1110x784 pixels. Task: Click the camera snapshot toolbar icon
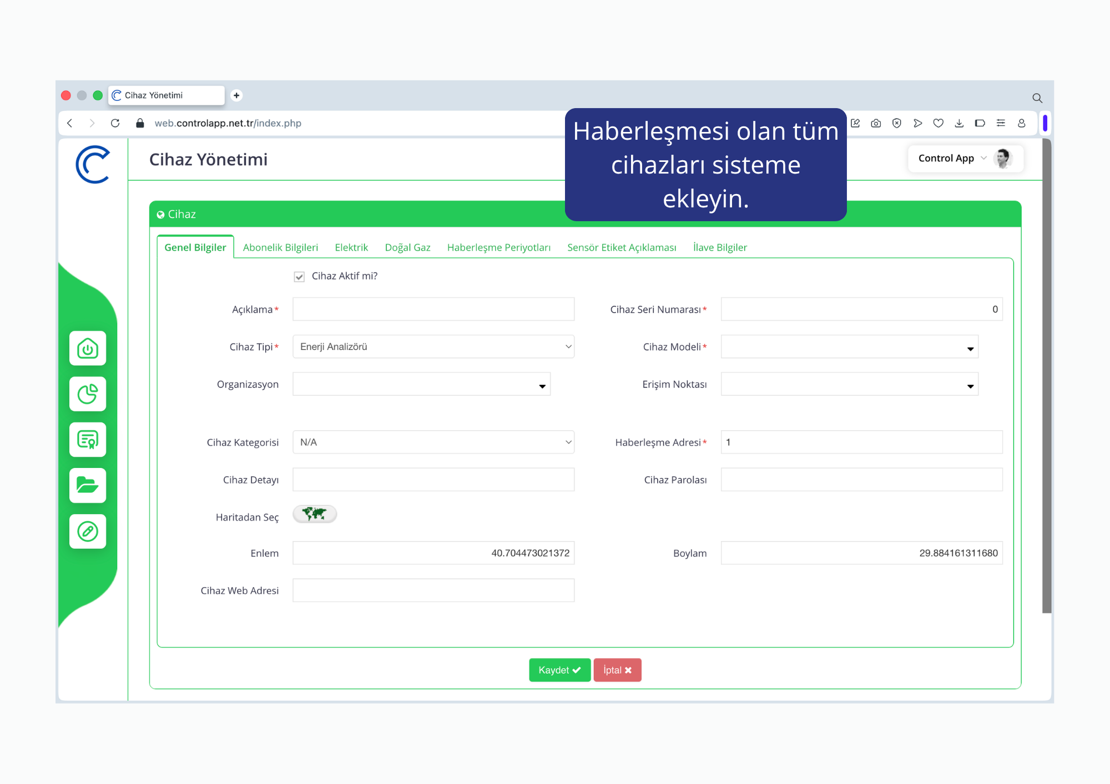[876, 123]
